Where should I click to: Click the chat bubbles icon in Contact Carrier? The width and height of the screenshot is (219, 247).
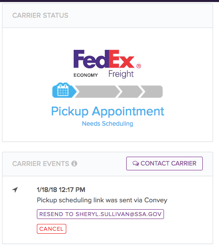click(x=136, y=164)
